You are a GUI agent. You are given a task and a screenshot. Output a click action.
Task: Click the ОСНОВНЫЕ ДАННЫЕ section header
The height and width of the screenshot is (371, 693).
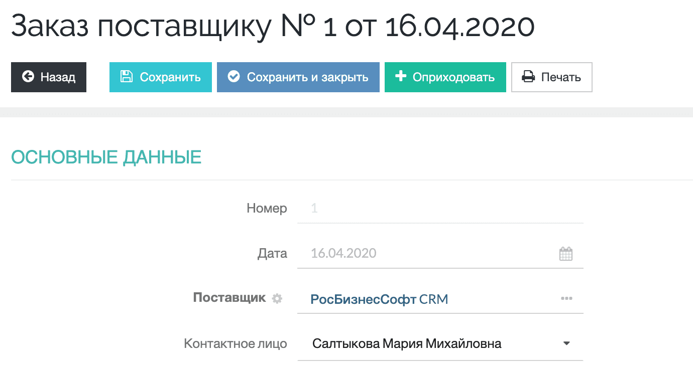pyautogui.click(x=106, y=156)
